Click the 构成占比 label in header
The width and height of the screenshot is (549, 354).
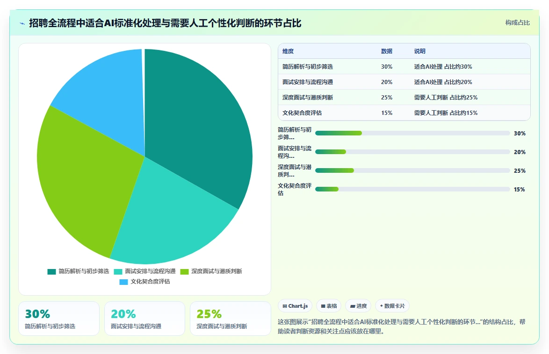(517, 23)
